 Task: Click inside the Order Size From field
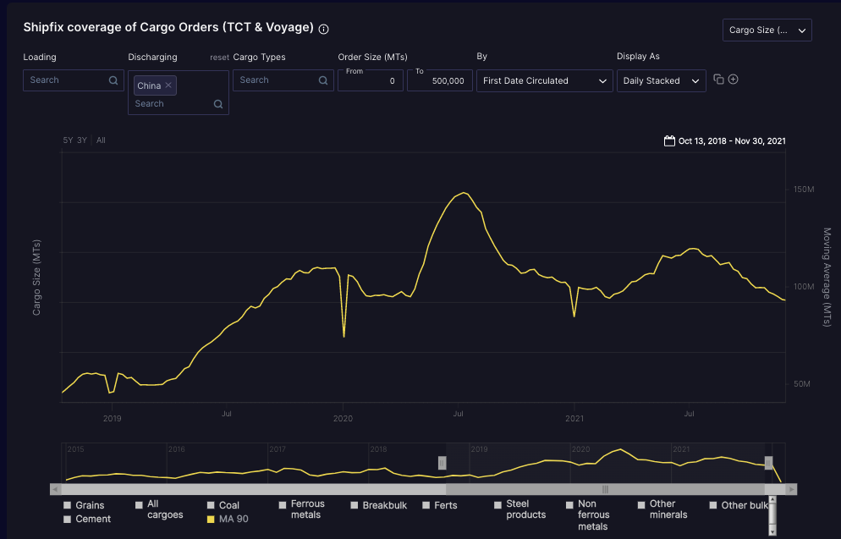coord(370,80)
